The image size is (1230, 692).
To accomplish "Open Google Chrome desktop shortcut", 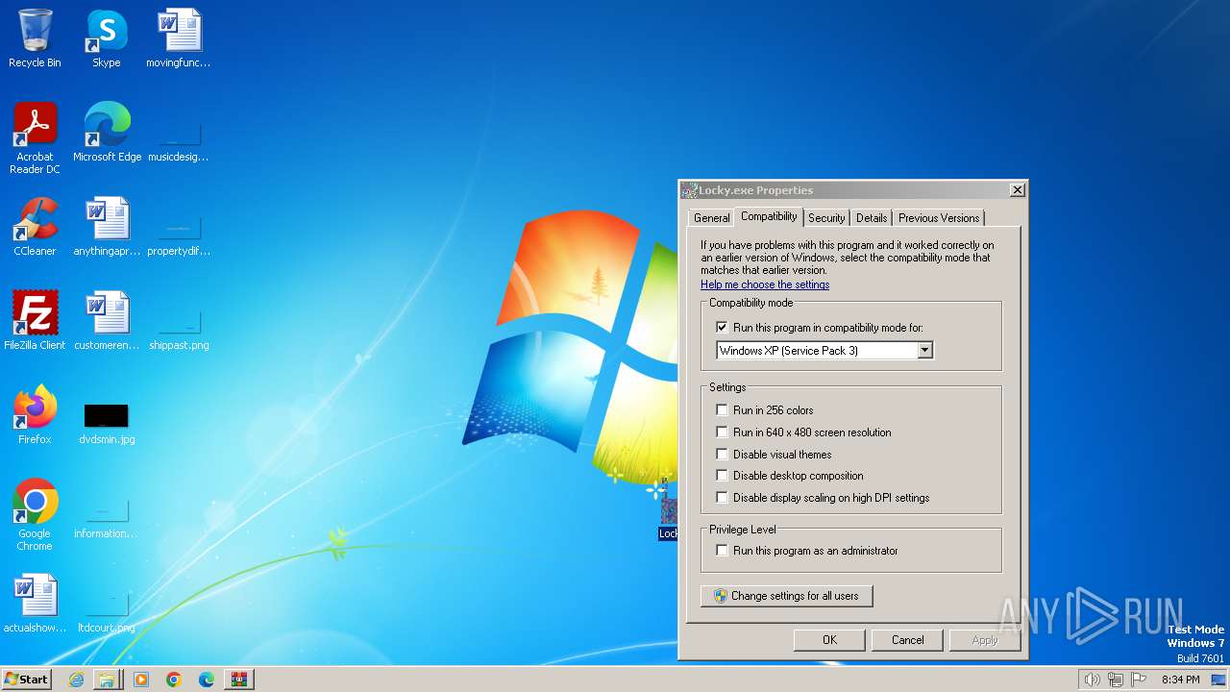I will (35, 515).
